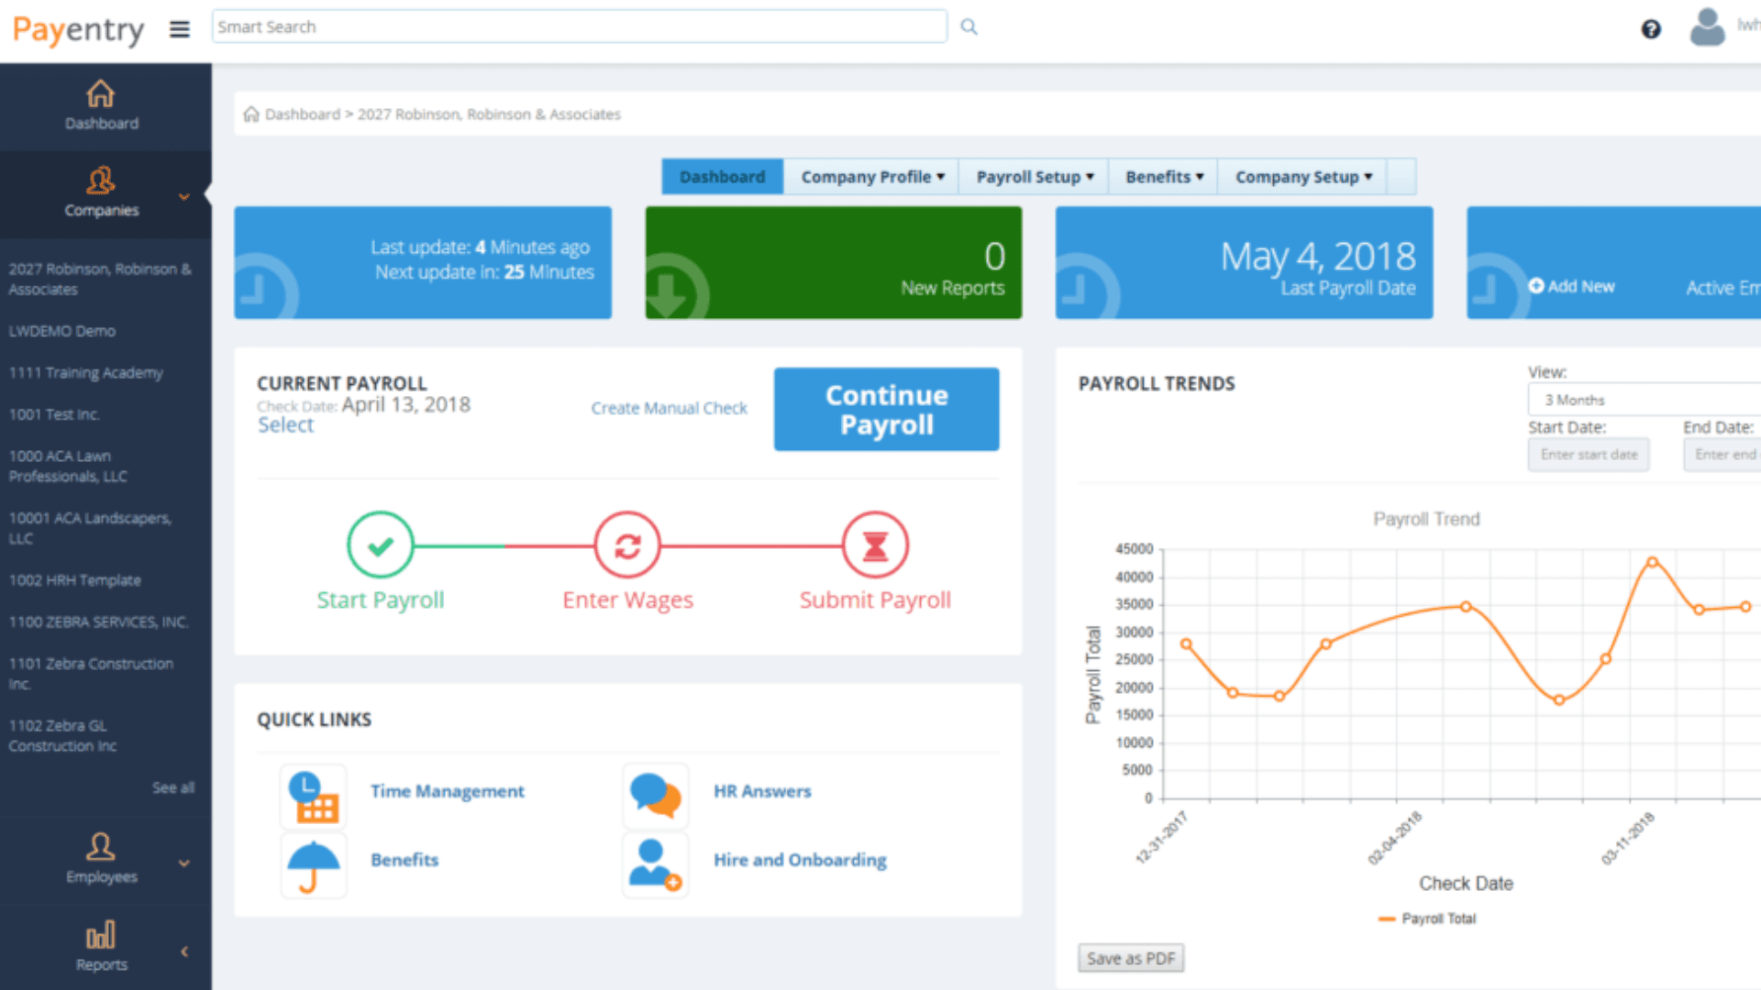Select LWDEMO Demo company
Image resolution: width=1761 pixels, height=990 pixels.
click(62, 331)
